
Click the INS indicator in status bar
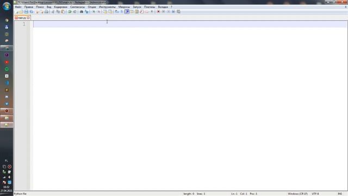[340, 194]
